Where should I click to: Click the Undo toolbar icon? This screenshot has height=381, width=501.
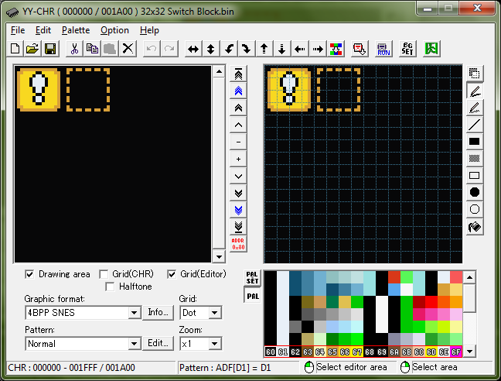[152, 49]
